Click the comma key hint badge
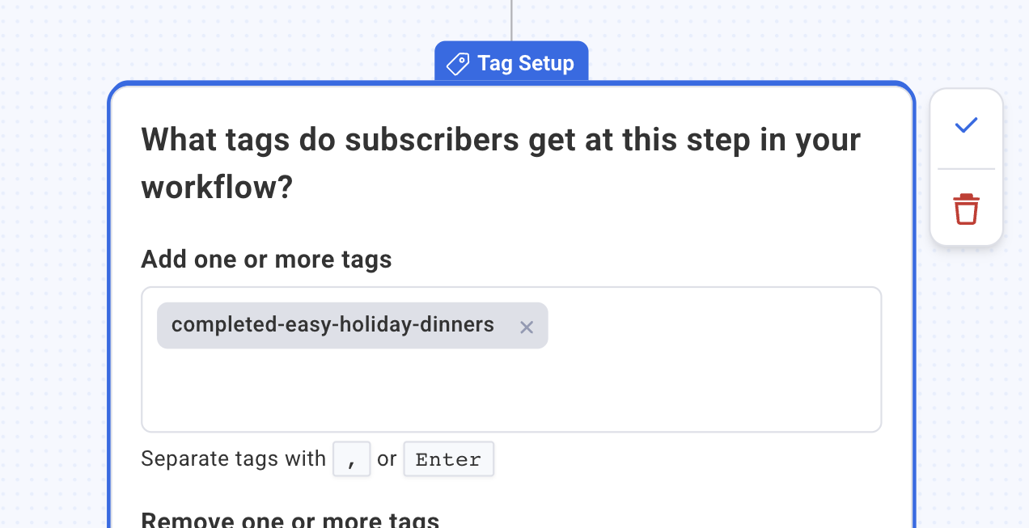The image size is (1029, 528). [x=351, y=458]
